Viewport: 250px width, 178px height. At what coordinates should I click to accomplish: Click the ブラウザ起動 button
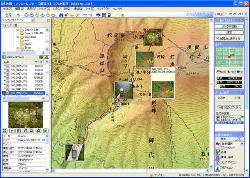[229, 26]
